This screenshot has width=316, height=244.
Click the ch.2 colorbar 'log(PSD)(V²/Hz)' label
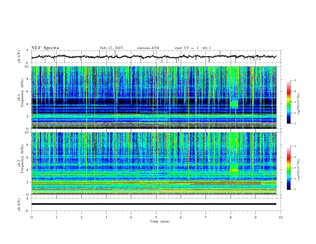298,170
